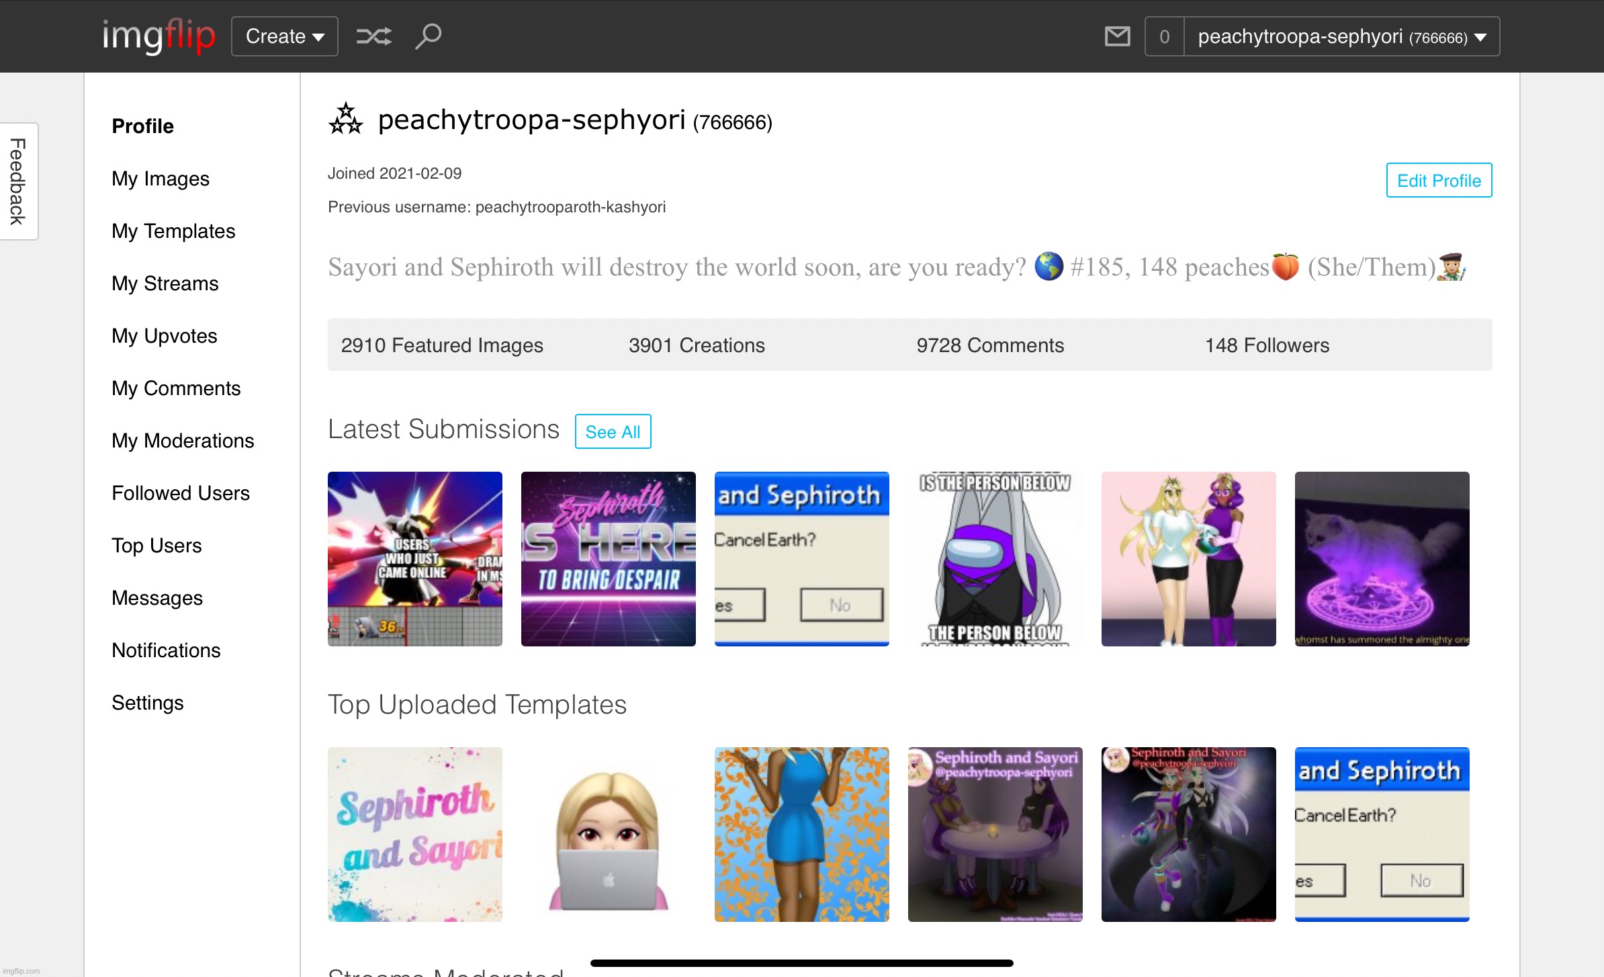
Task: Expand the peachytroopa-sephyori account dropdown
Action: coord(1341,36)
